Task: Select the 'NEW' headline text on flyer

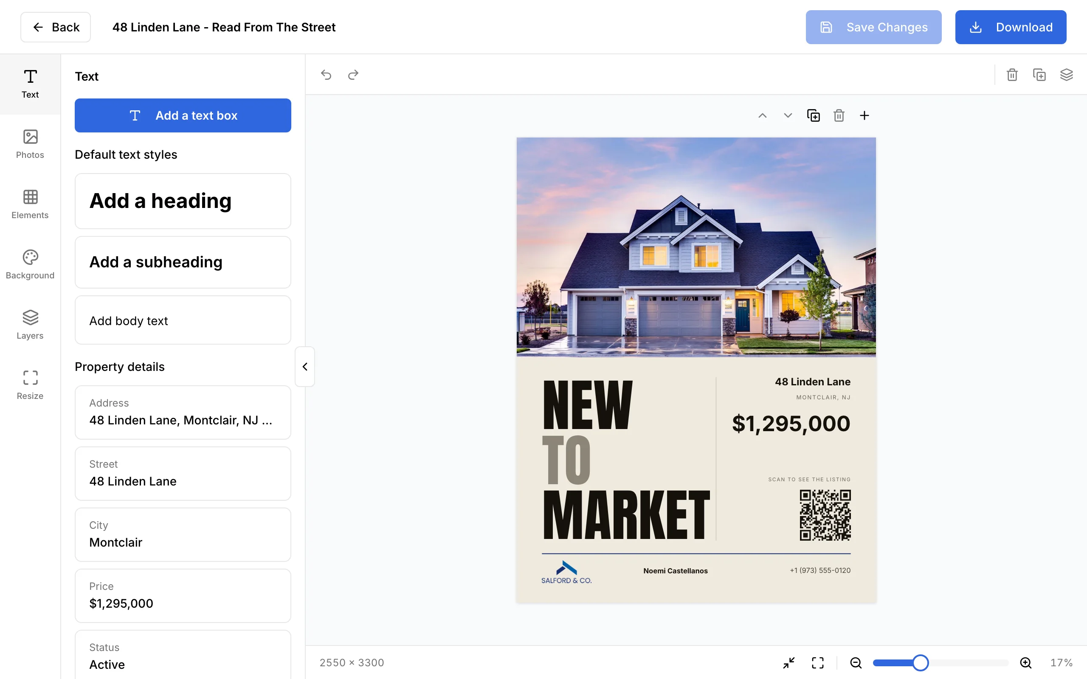Action: (588, 405)
